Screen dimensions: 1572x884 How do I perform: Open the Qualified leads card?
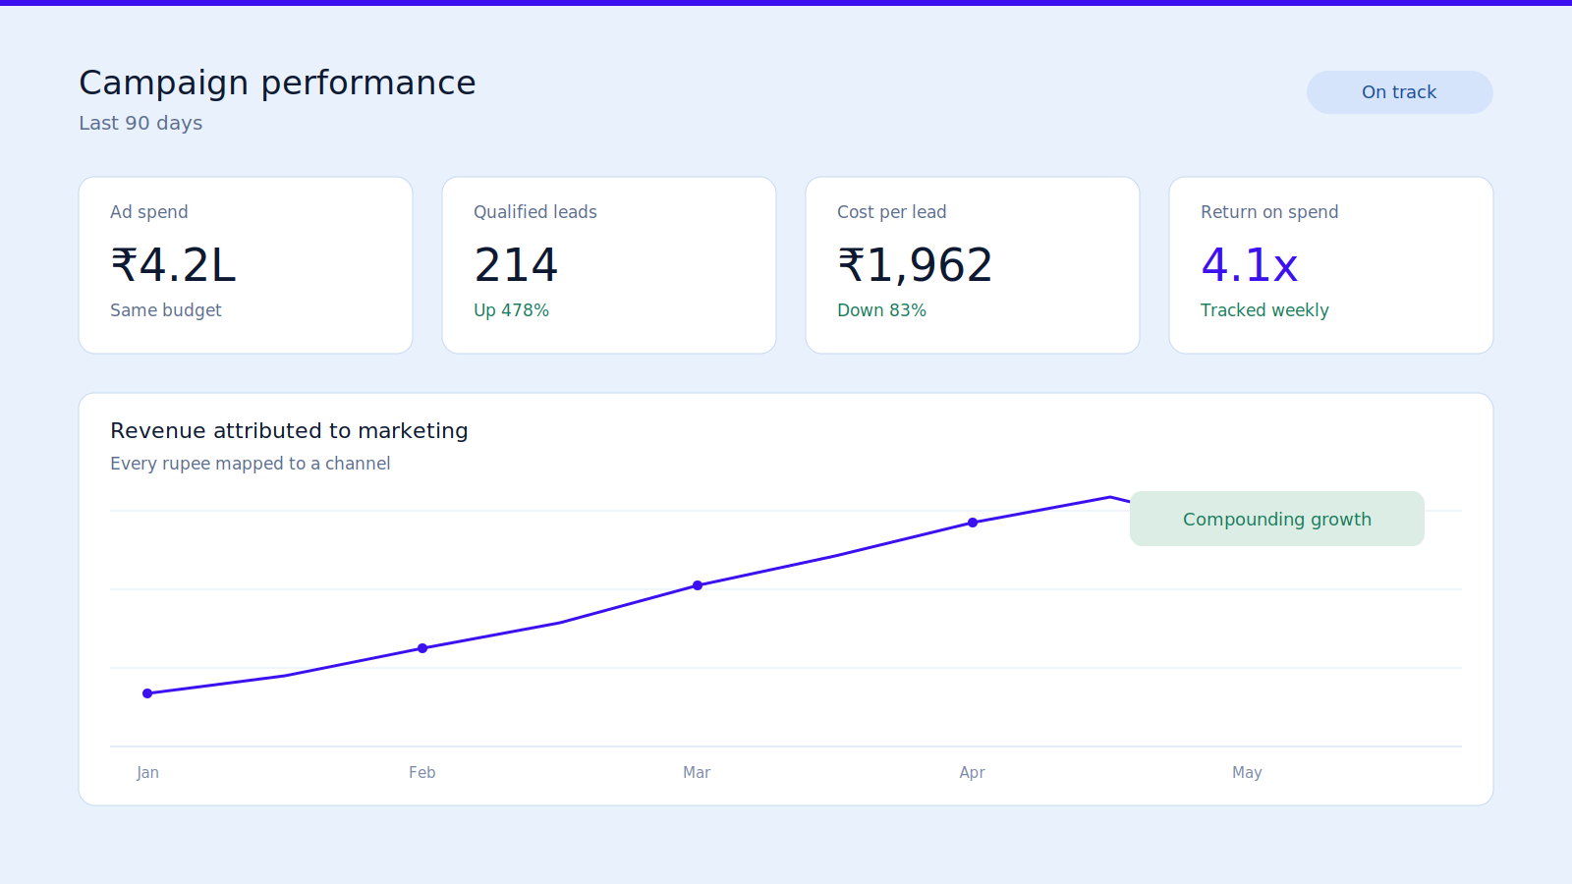click(x=609, y=265)
